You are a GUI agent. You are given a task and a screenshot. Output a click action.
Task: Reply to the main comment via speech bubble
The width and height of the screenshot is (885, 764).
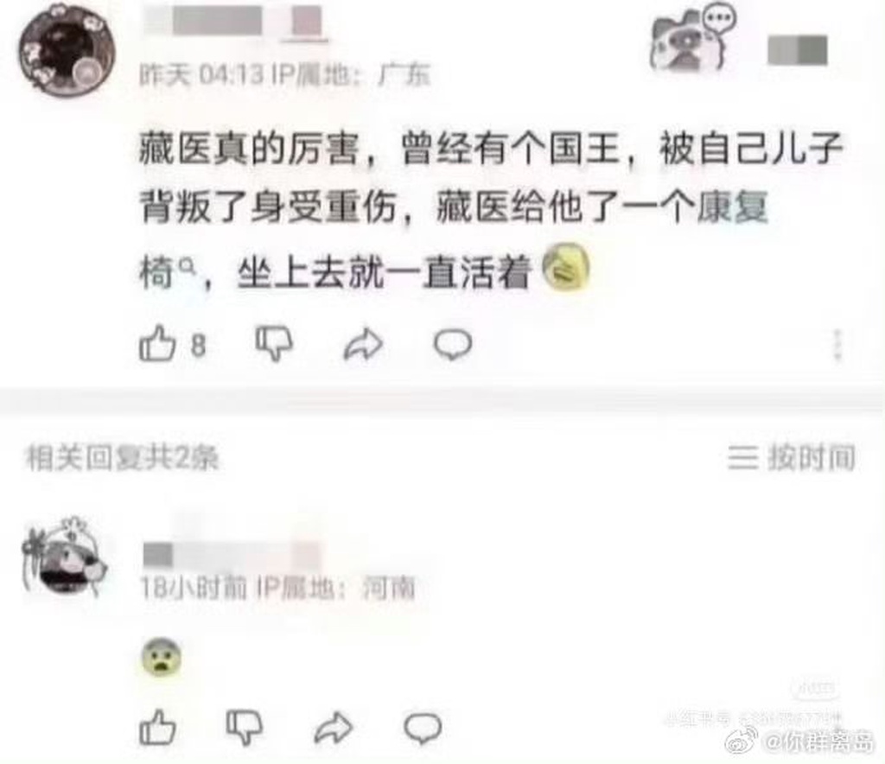[x=453, y=344]
